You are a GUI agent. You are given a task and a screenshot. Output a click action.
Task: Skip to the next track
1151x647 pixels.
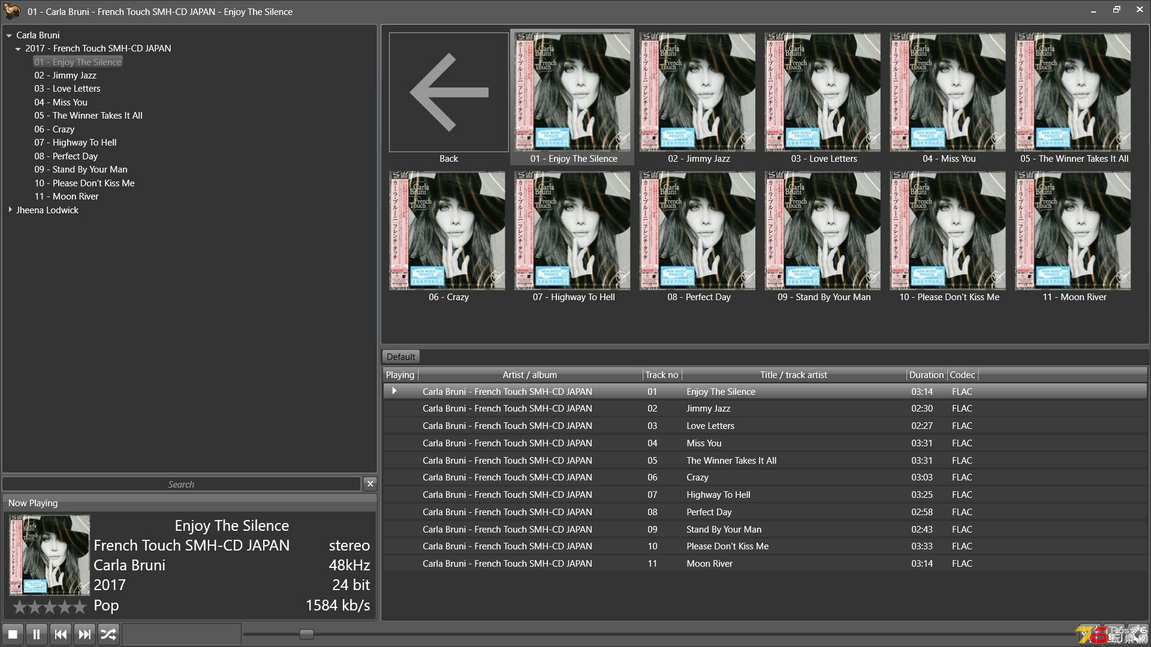coord(85,634)
